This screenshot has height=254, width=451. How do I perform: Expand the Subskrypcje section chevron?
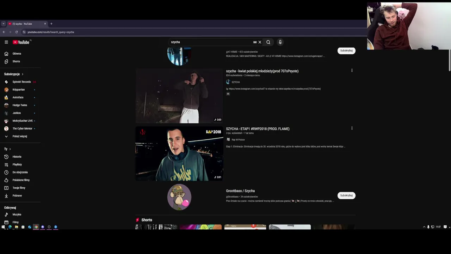point(23,74)
